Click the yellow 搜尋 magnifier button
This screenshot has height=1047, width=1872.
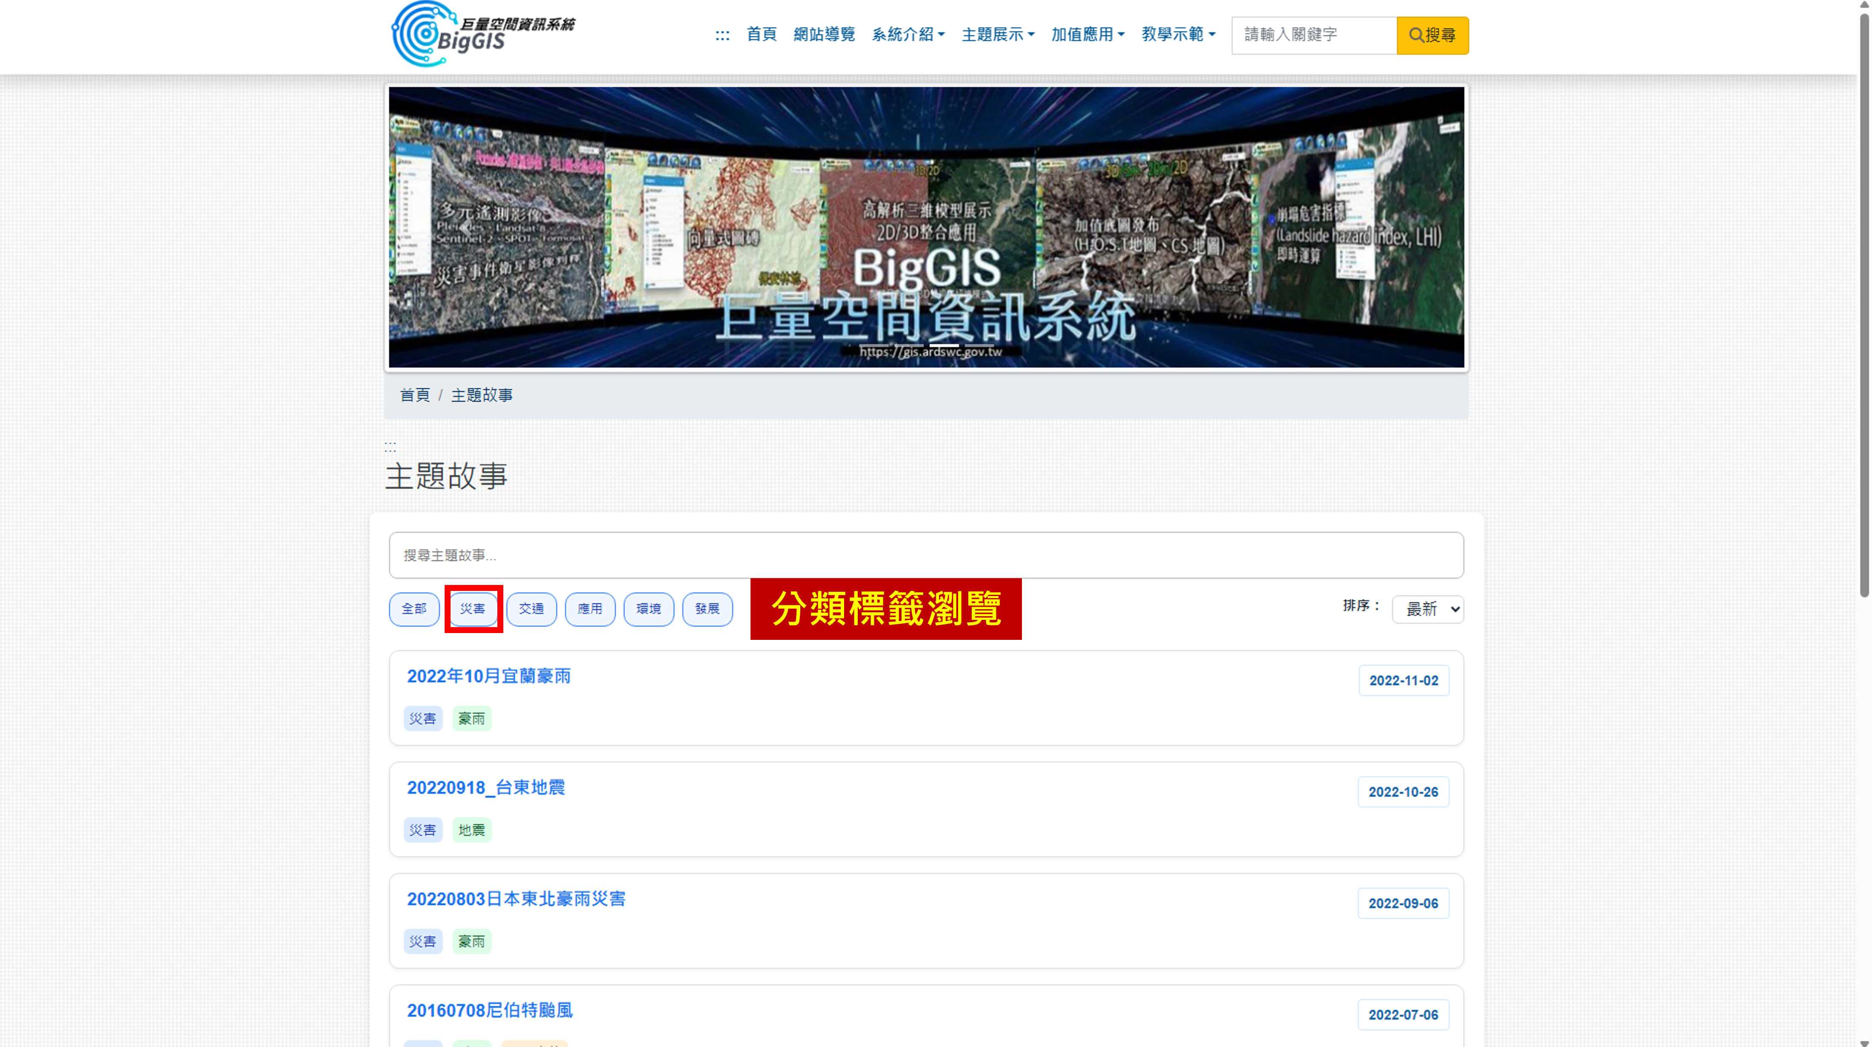pos(1432,35)
